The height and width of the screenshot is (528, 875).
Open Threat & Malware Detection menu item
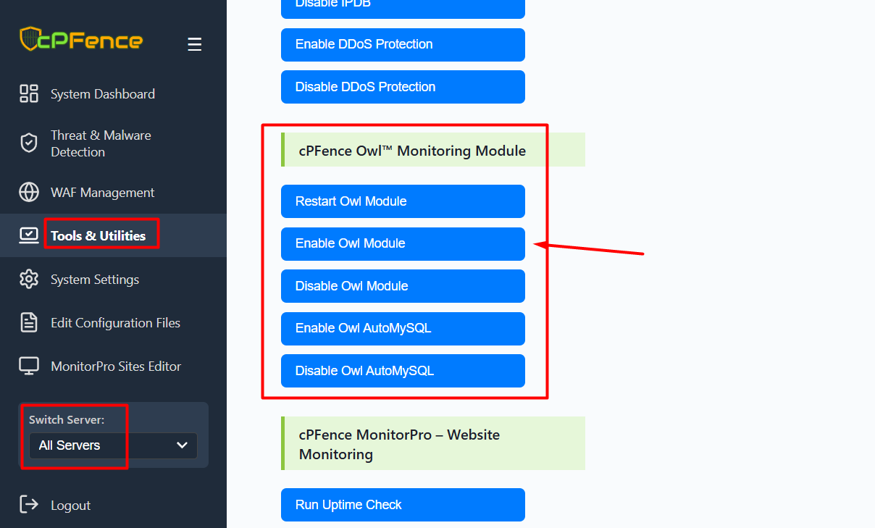click(x=101, y=143)
